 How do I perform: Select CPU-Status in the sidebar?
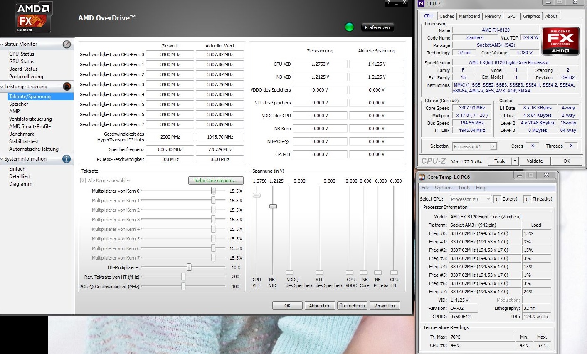(22, 54)
